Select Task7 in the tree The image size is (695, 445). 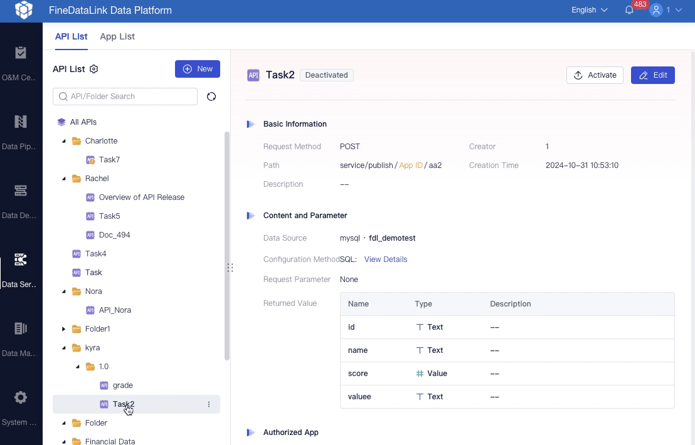109,160
